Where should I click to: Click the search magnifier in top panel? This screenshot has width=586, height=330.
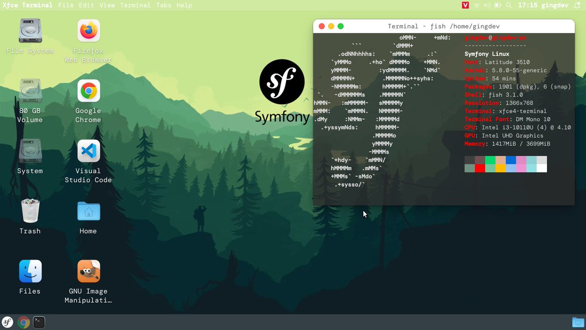pos(509,5)
